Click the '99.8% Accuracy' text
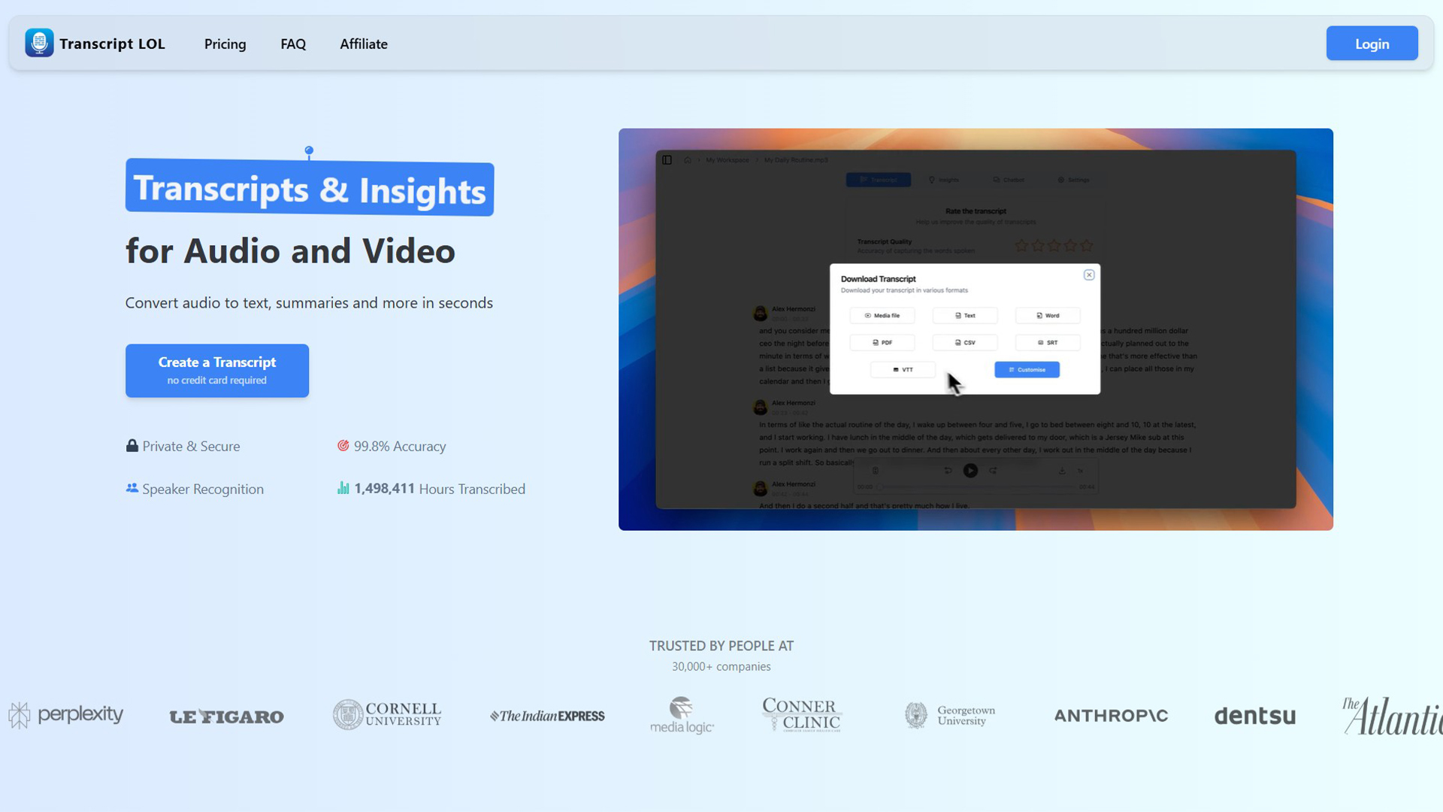Image resolution: width=1443 pixels, height=812 pixels. tap(400, 446)
